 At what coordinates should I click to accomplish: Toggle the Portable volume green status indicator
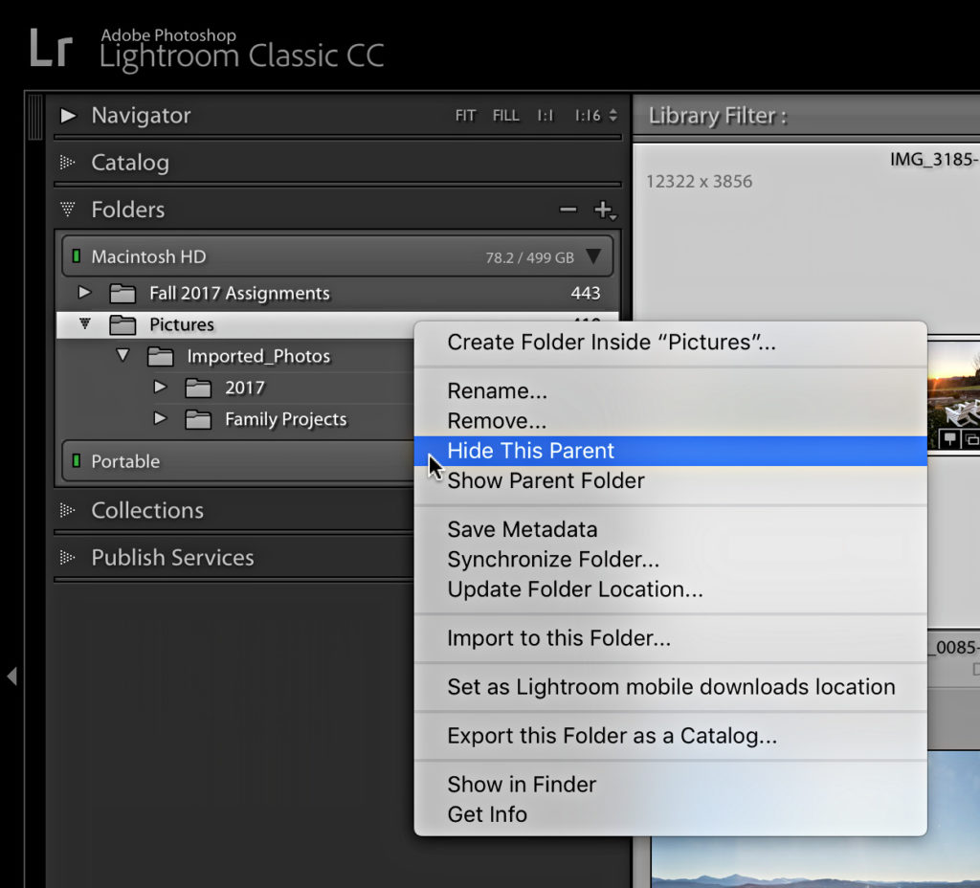coord(77,461)
